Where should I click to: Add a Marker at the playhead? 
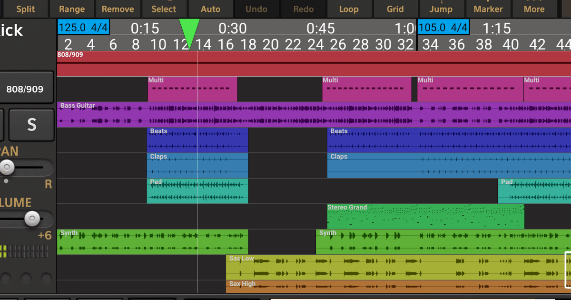pos(488,9)
